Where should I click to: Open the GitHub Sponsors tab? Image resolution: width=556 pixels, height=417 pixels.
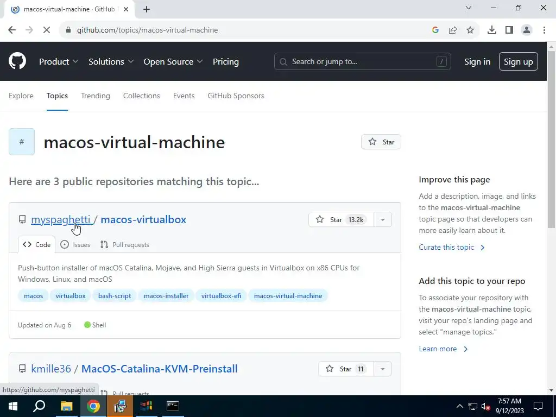[x=236, y=96]
